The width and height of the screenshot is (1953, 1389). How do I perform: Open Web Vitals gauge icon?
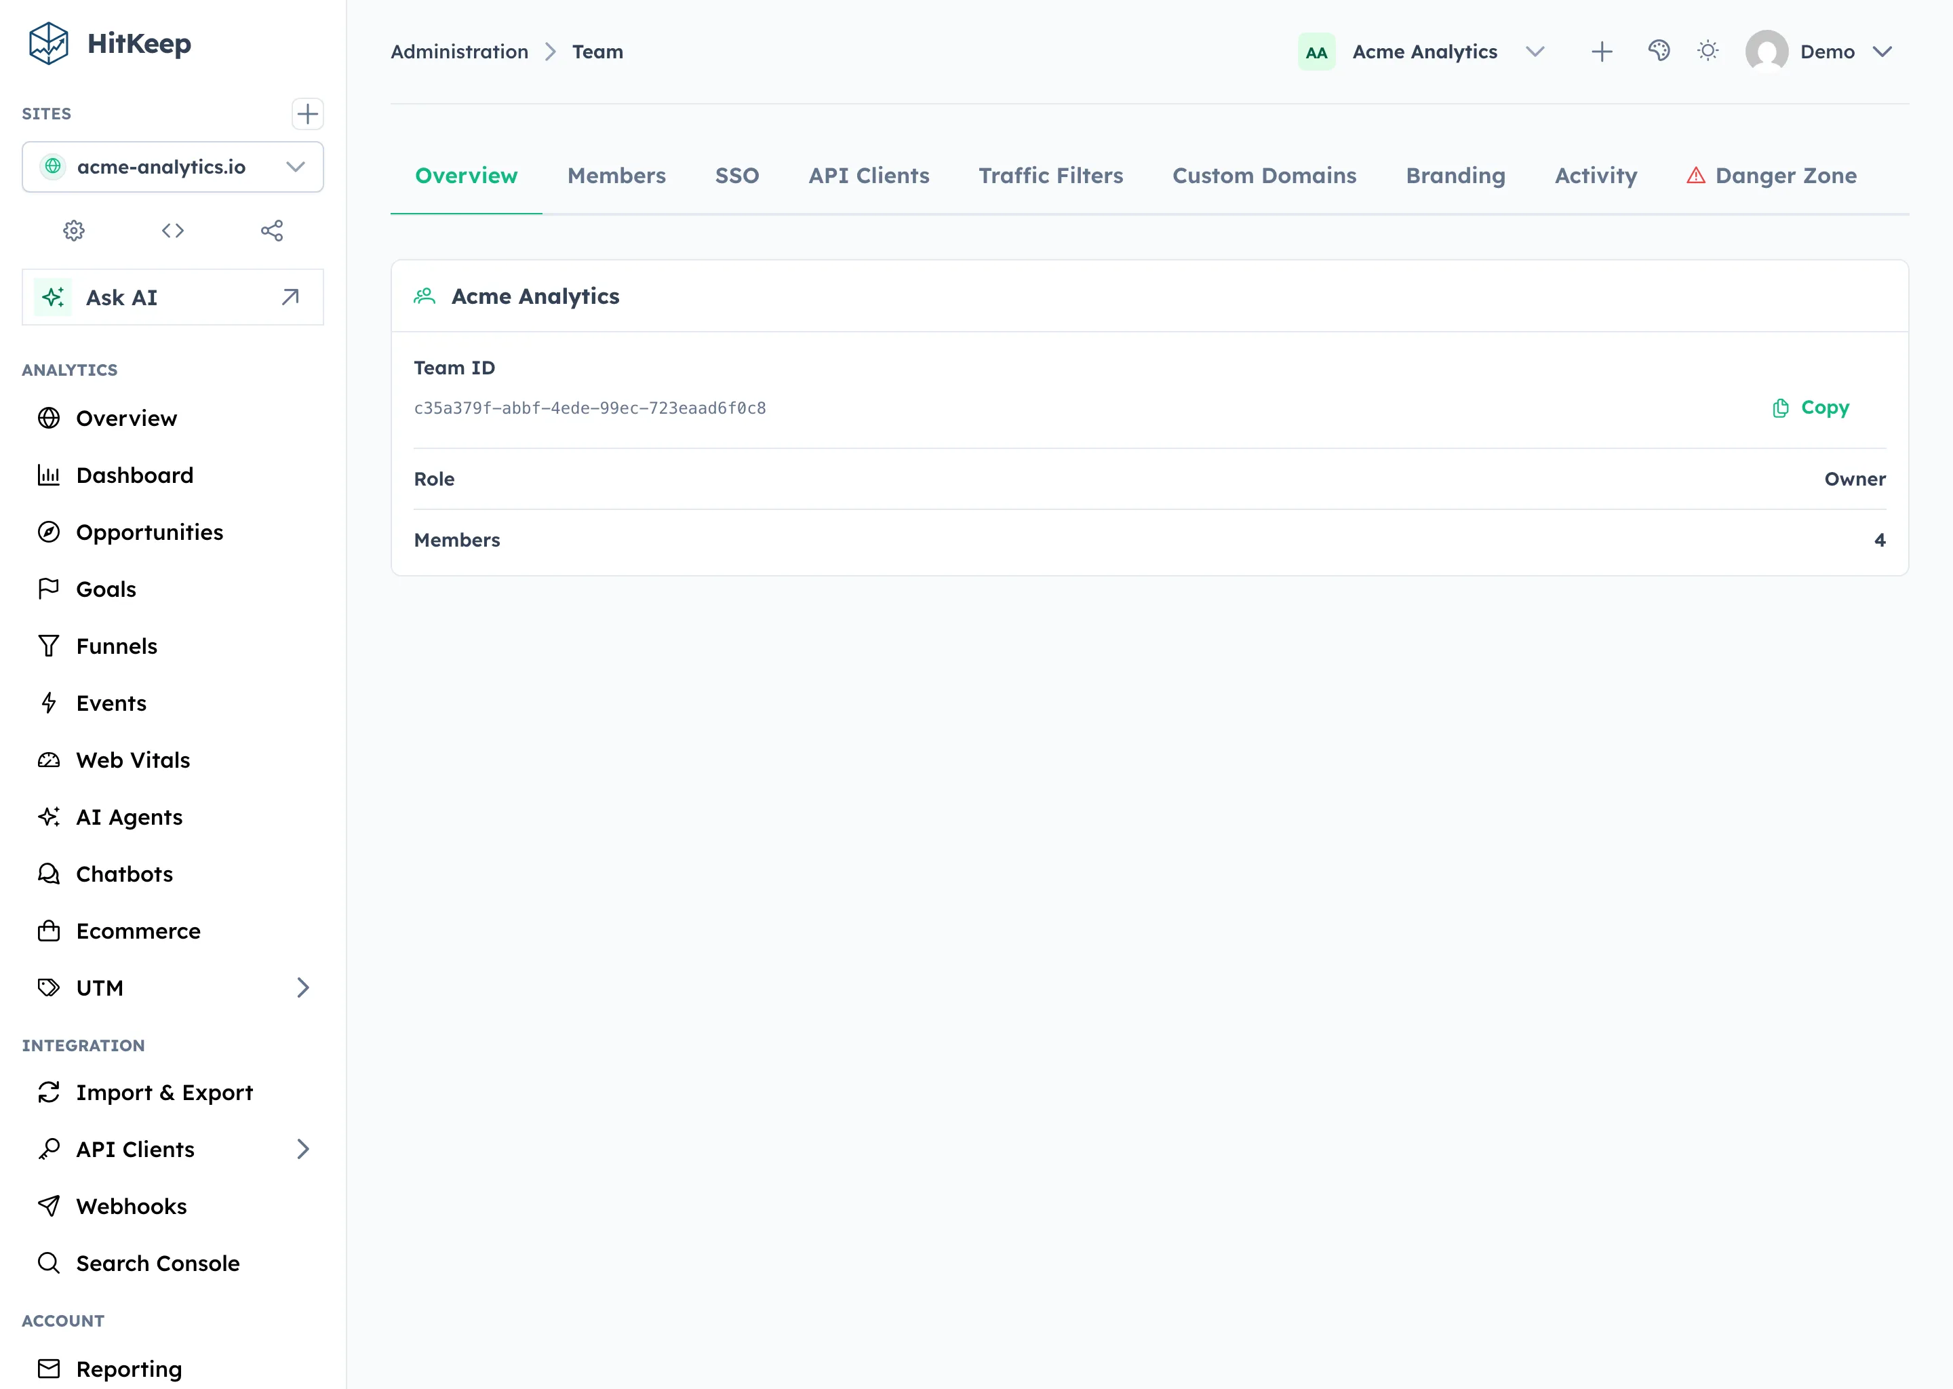(x=49, y=760)
